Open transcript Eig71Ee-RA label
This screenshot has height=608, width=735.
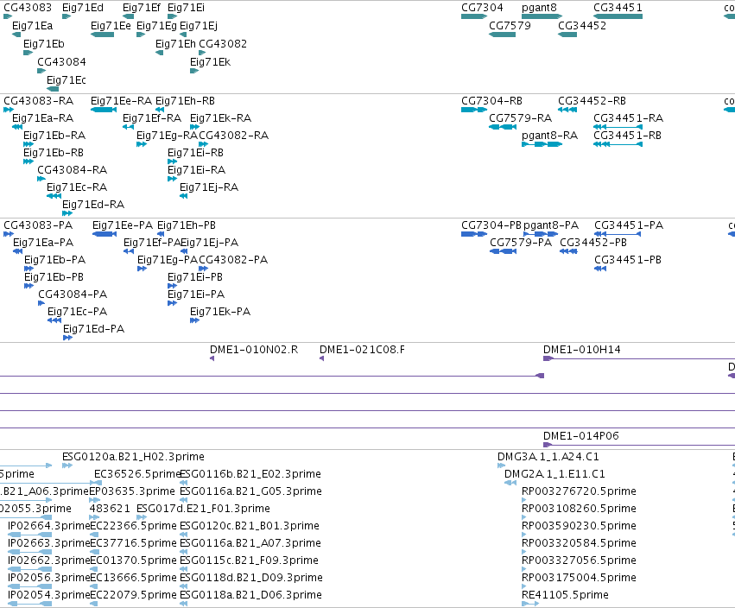[122, 101]
